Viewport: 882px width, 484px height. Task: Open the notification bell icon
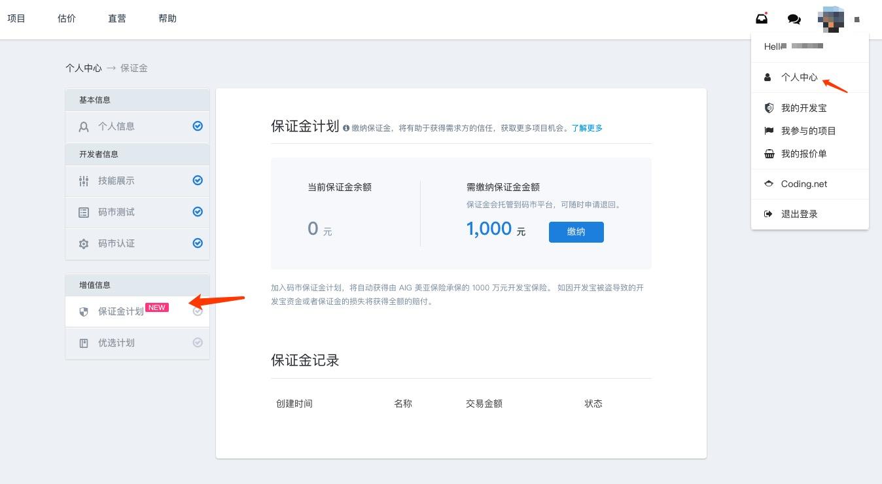[x=761, y=18]
